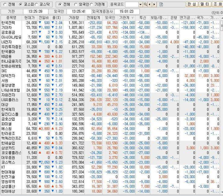Sort by 현재가 column header
223x196 pixels.
click(x=30, y=18)
